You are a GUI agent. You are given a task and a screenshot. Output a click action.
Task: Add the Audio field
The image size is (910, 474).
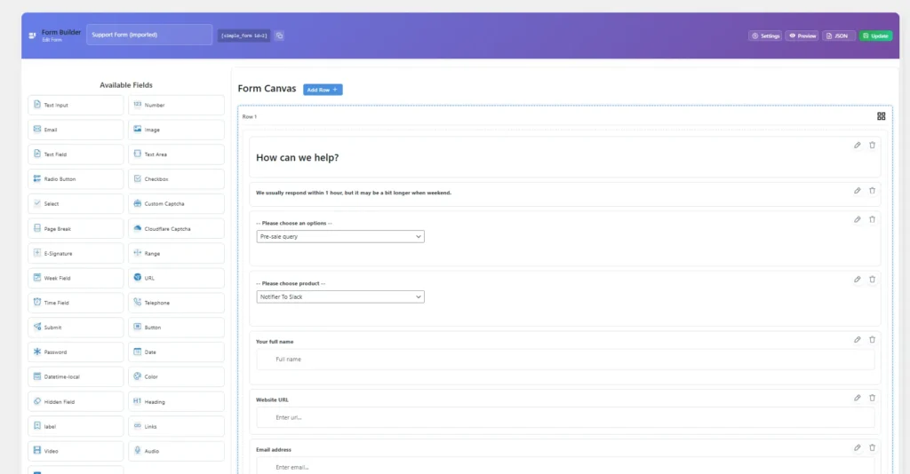177,451
